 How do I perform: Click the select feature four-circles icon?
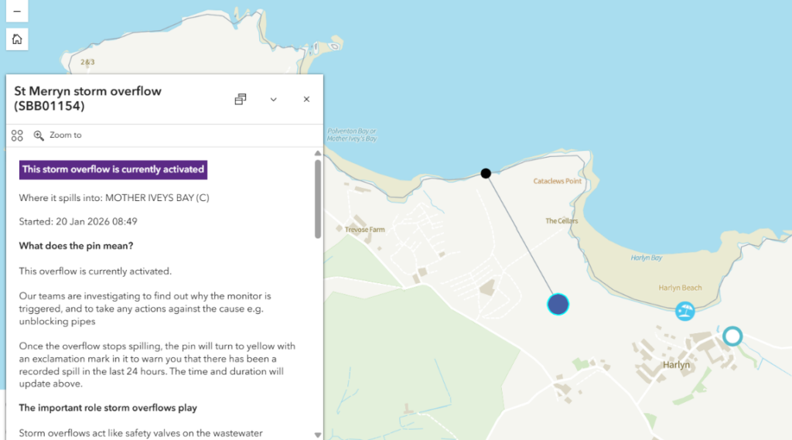click(x=17, y=135)
